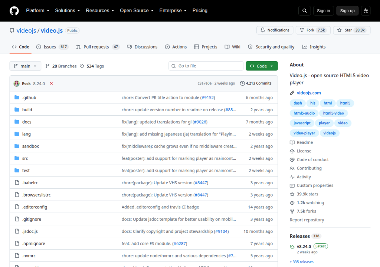Expand the Enterprise menu
This screenshot has height=267, width=380.
click(173, 11)
